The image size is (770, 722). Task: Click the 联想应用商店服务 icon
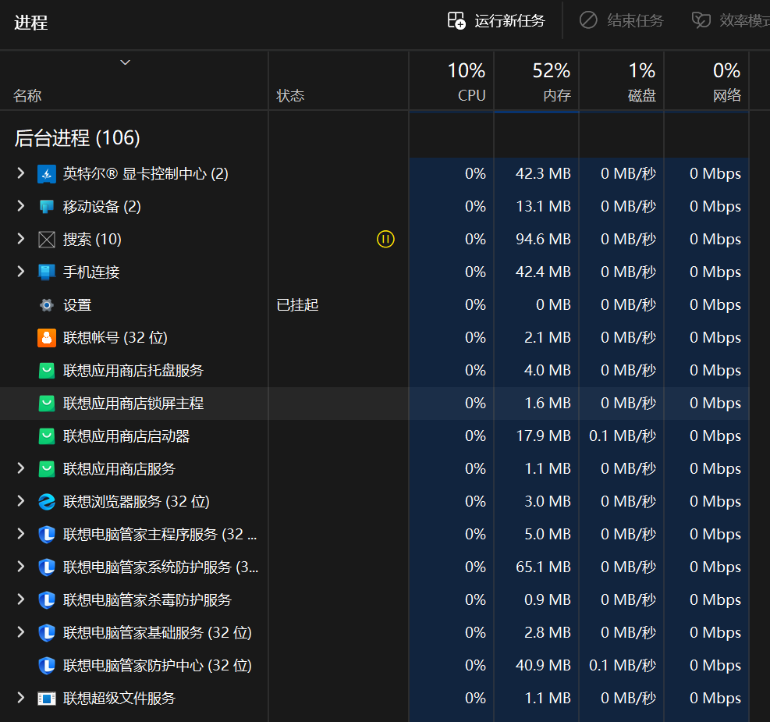pos(47,469)
